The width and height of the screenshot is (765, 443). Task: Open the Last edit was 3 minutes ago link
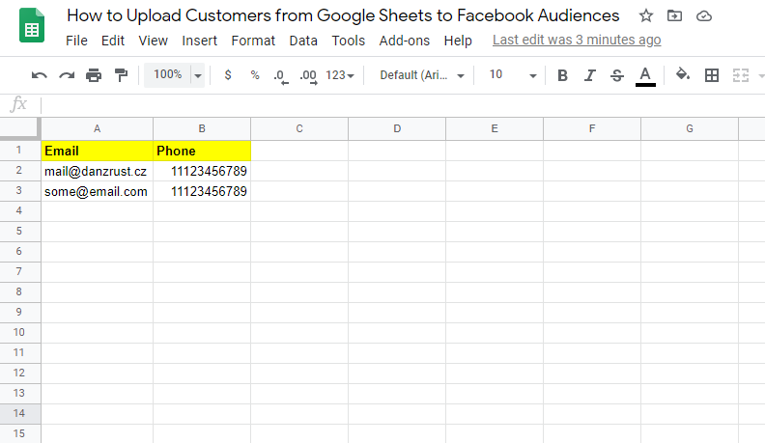pos(577,40)
